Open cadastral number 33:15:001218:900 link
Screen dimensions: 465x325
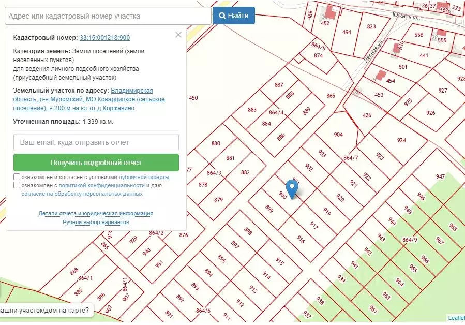tap(104, 38)
